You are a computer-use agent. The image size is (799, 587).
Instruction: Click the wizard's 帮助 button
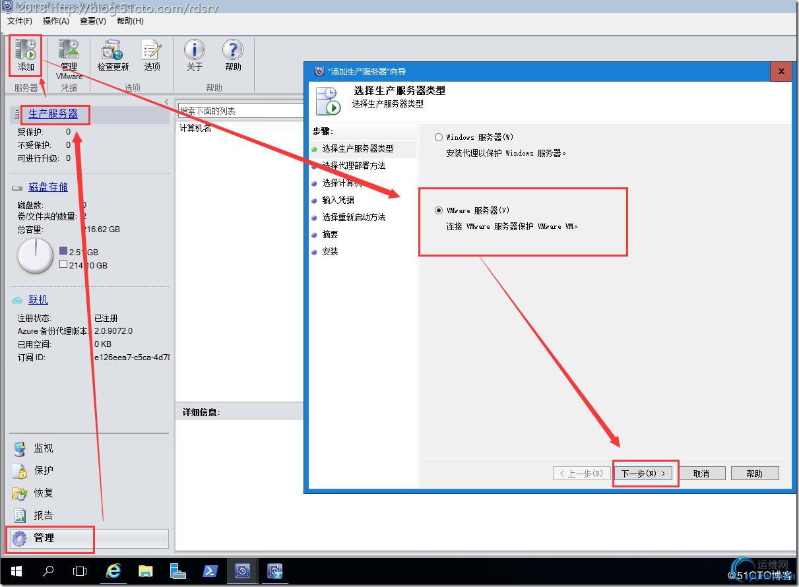(x=755, y=474)
